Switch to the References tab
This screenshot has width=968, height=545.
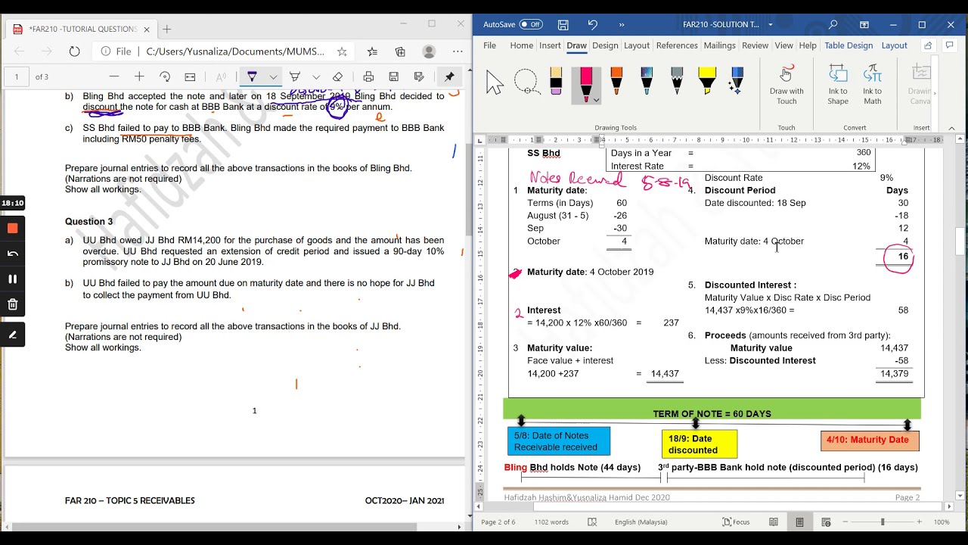[677, 45]
